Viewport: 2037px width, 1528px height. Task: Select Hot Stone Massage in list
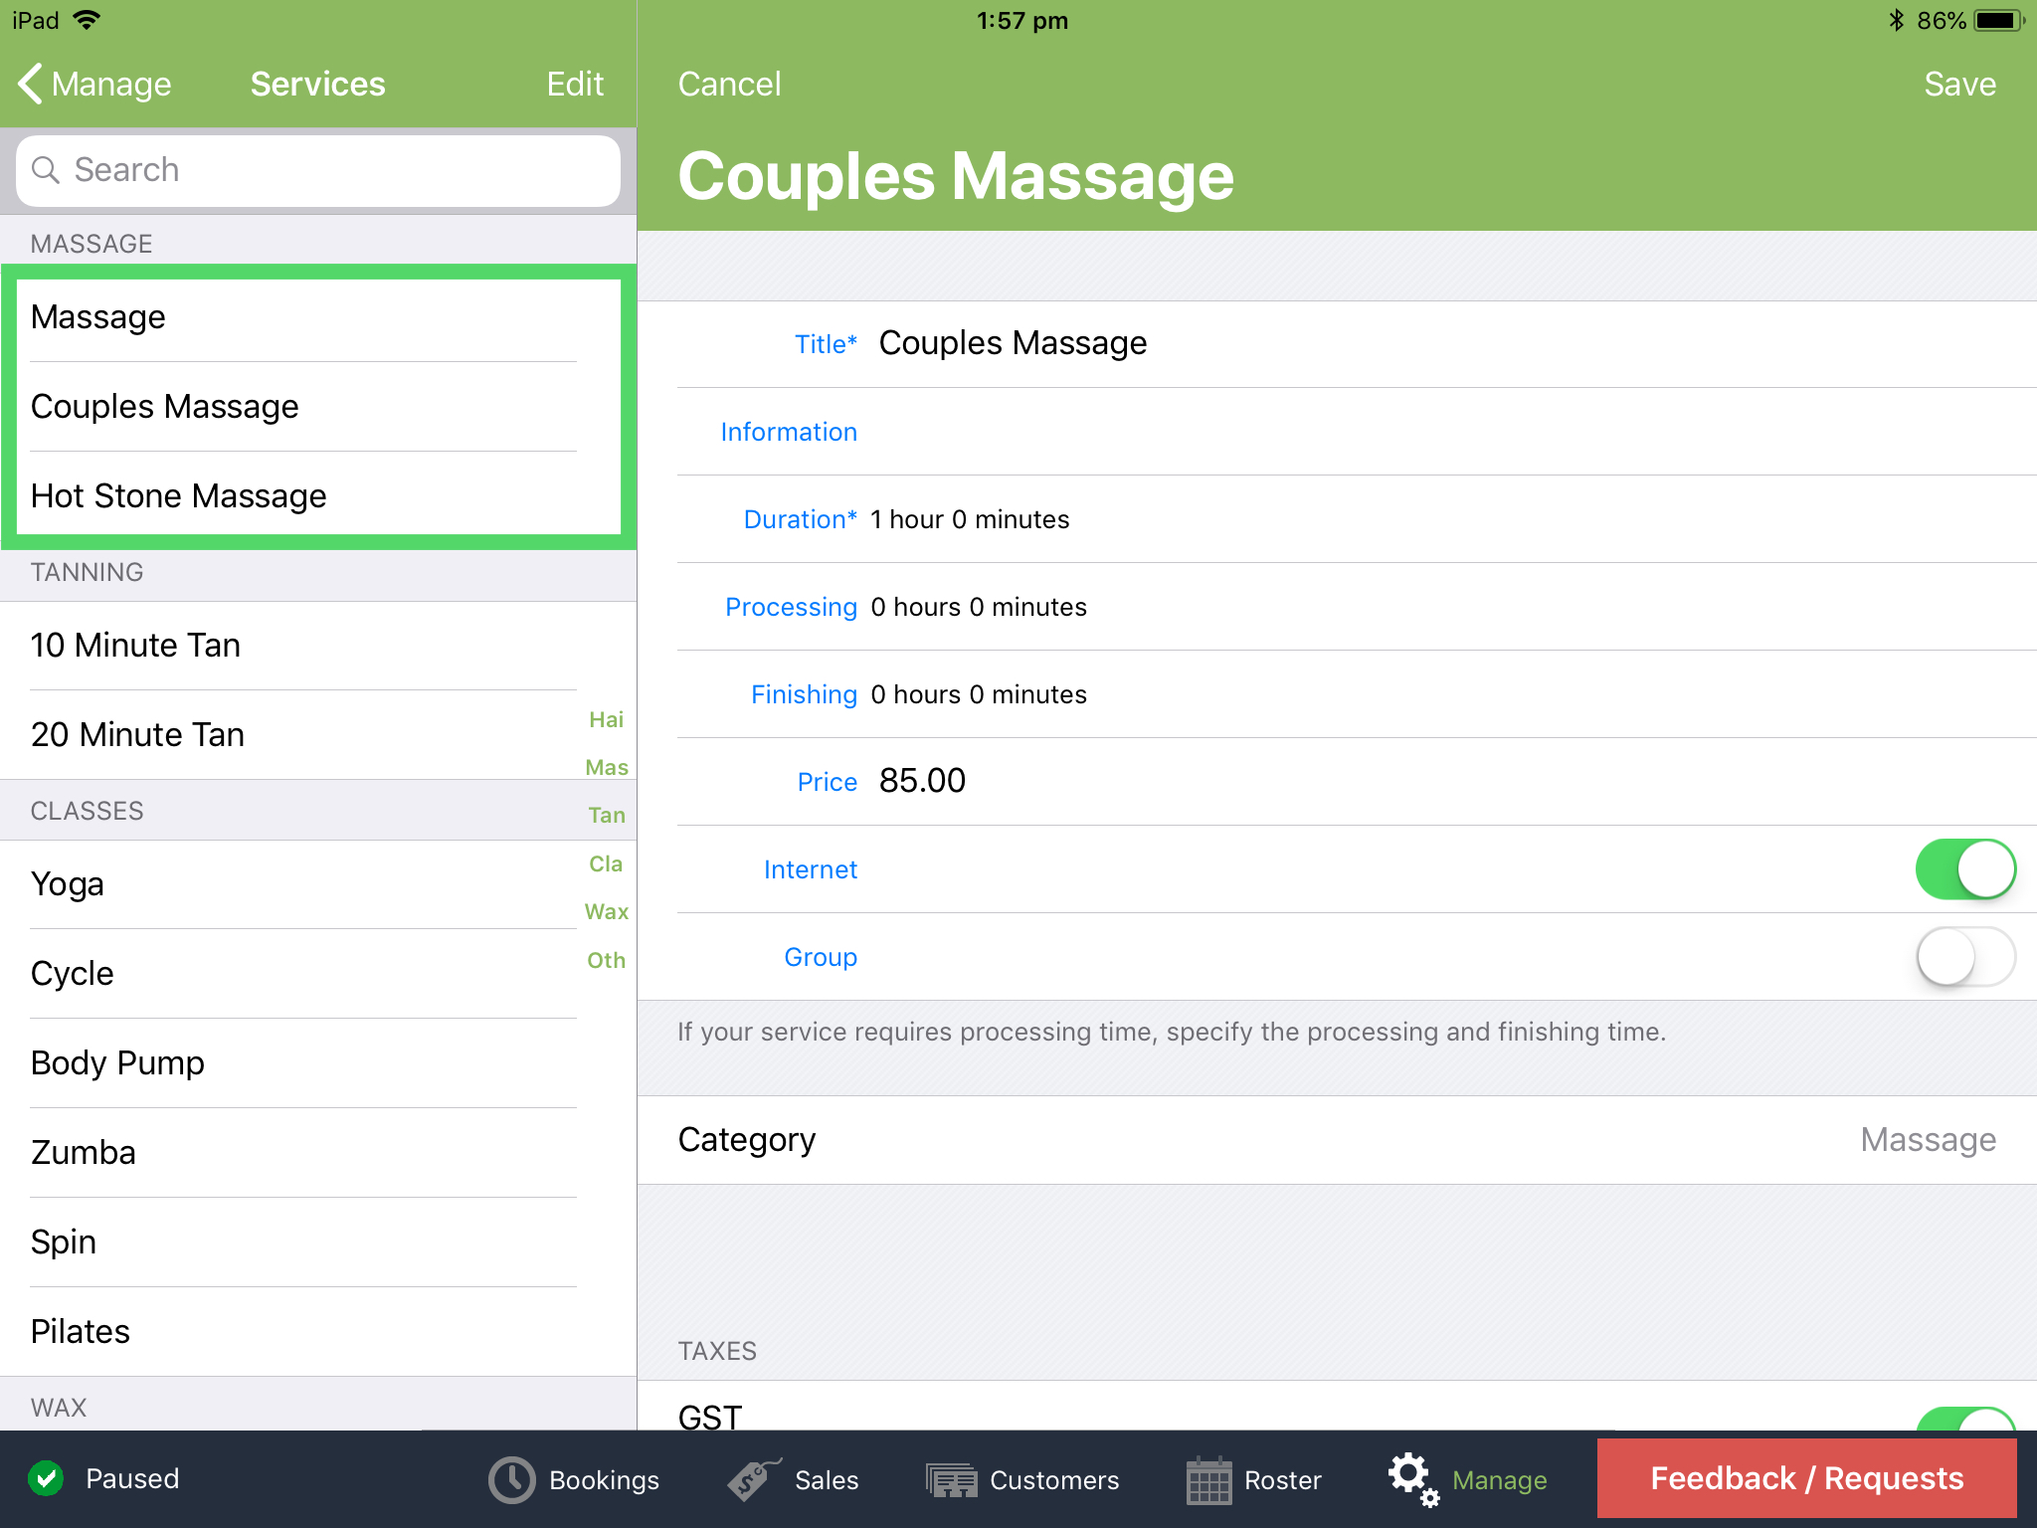[179, 495]
